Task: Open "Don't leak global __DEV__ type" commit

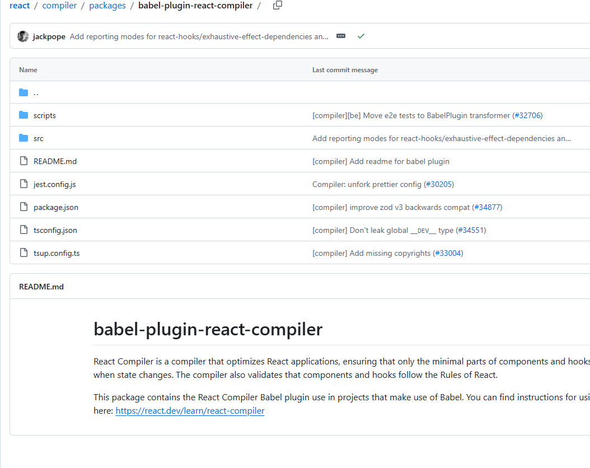Action: [384, 230]
